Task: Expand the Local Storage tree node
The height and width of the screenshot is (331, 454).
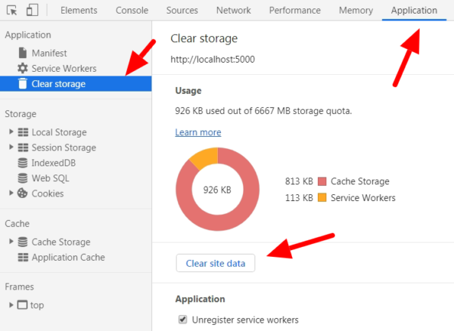Action: tap(11, 132)
